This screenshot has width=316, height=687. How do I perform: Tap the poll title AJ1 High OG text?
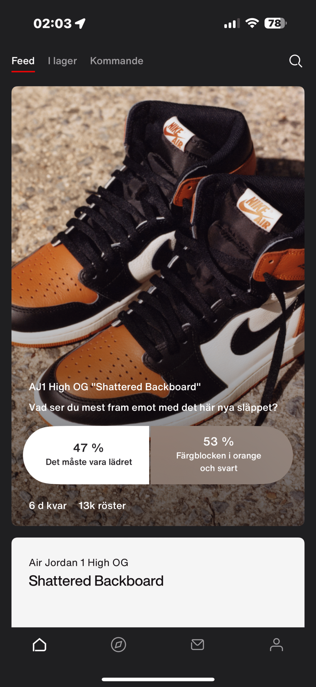point(115,387)
